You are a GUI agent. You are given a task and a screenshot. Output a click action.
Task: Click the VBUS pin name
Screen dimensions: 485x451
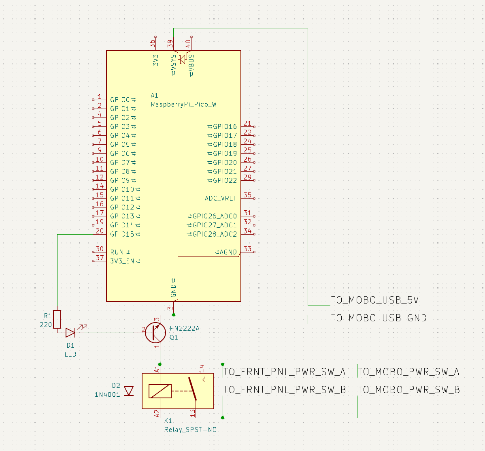(191, 62)
